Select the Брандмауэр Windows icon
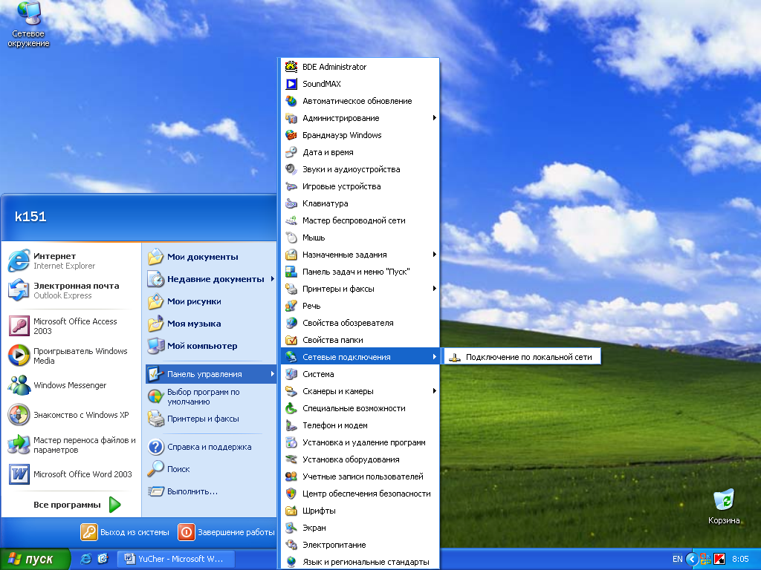Screen dimensions: 761x570 coord(291,135)
